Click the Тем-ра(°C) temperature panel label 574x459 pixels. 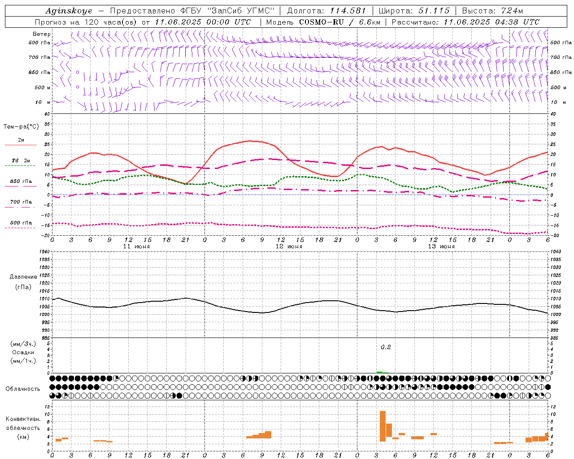[x=21, y=127]
